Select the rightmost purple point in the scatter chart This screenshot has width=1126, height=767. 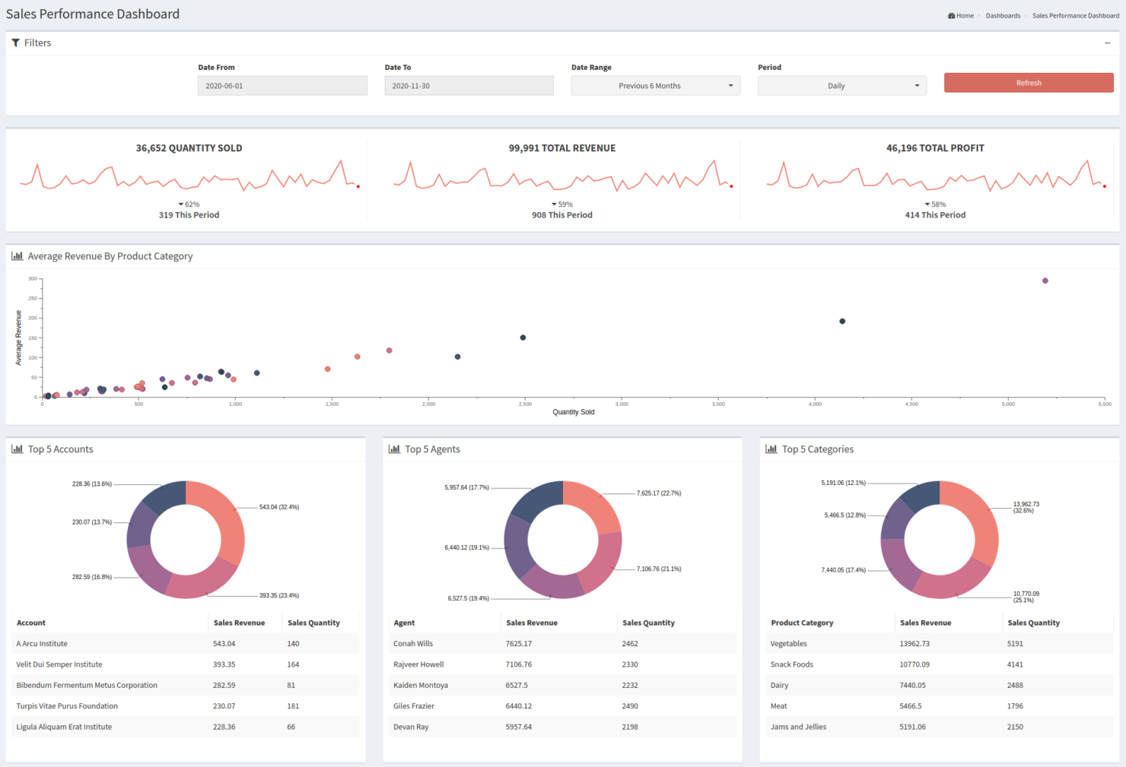pos(1045,280)
